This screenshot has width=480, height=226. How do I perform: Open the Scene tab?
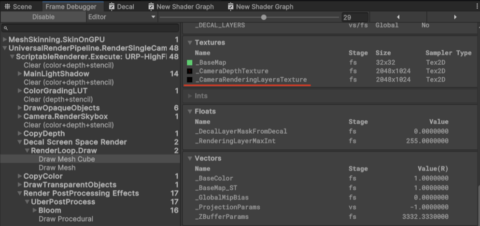pyautogui.click(x=18, y=6)
